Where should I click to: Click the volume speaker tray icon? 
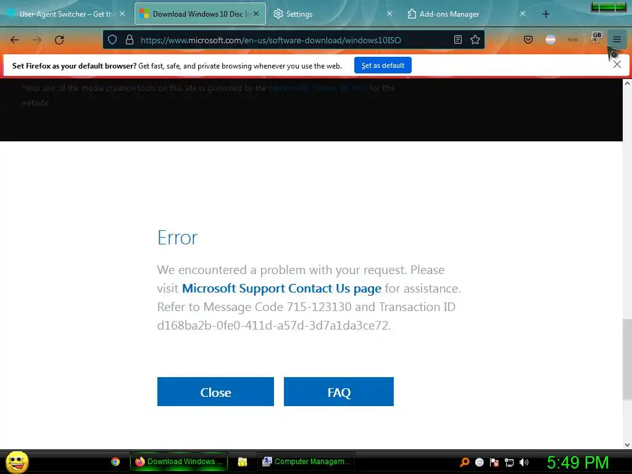tap(524, 462)
